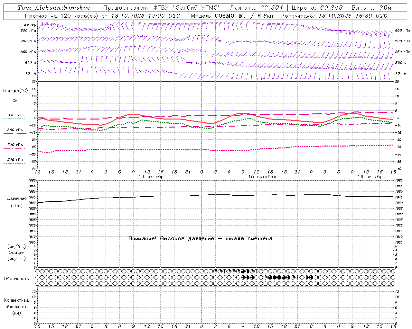This screenshot has width=412, height=329.
Task: Click the Рассчитано: 13.10.2025 16:39 UTC text
Action: point(334,16)
